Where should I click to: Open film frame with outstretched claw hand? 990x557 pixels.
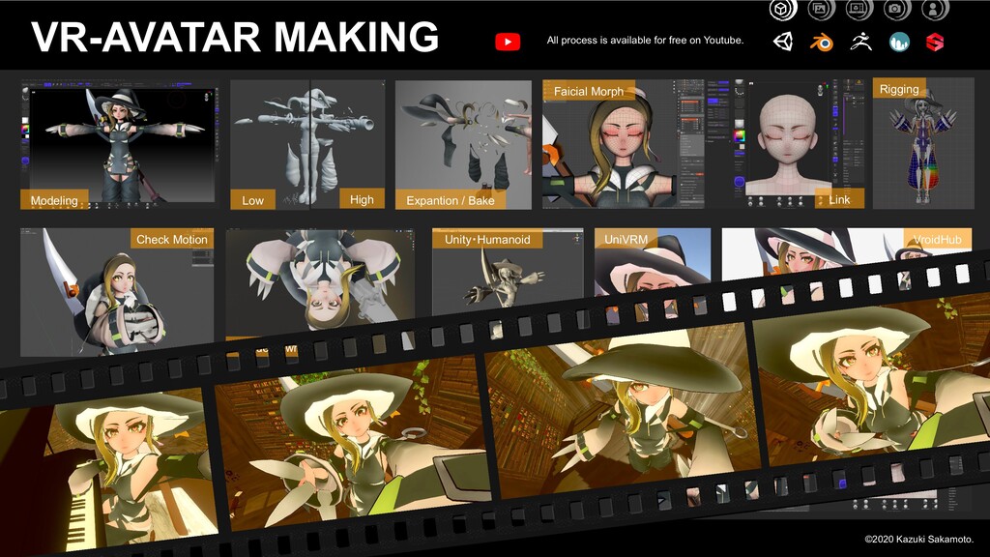(x=354, y=442)
